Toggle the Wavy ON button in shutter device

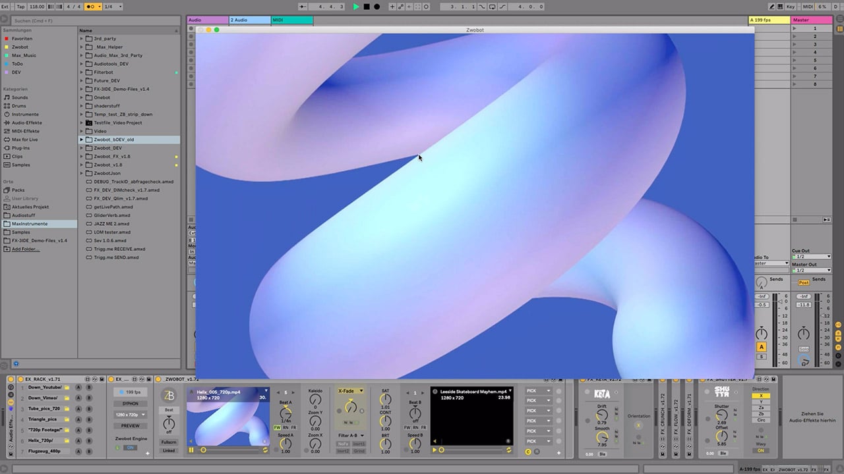point(760,450)
